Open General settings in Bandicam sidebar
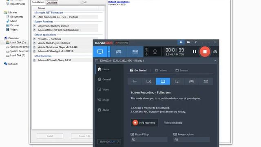The width and height of the screenshot is (261, 147). (x=104, y=79)
